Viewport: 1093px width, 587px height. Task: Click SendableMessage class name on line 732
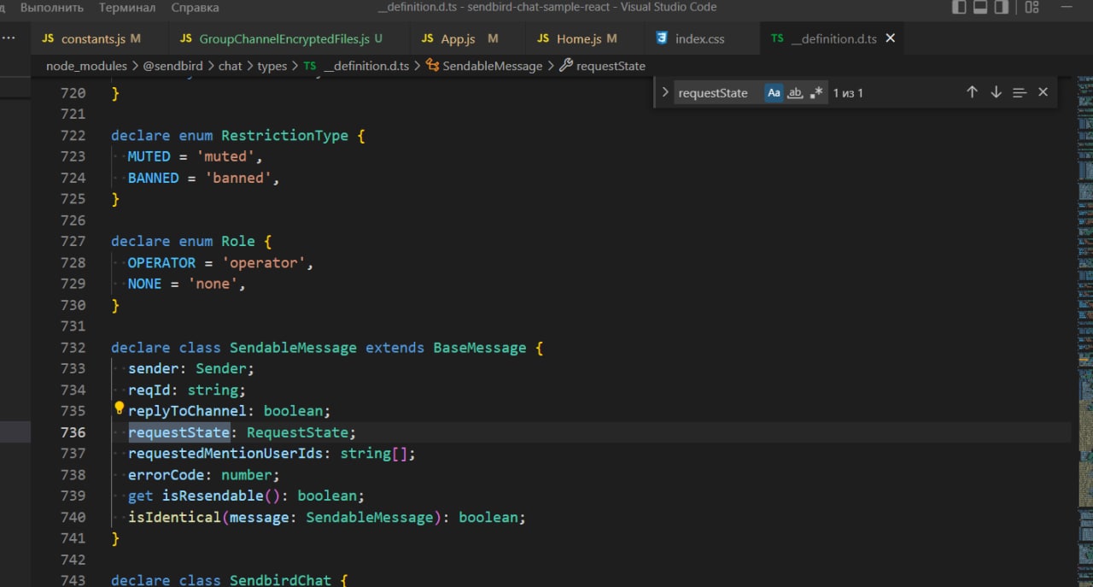pyautogui.click(x=294, y=348)
